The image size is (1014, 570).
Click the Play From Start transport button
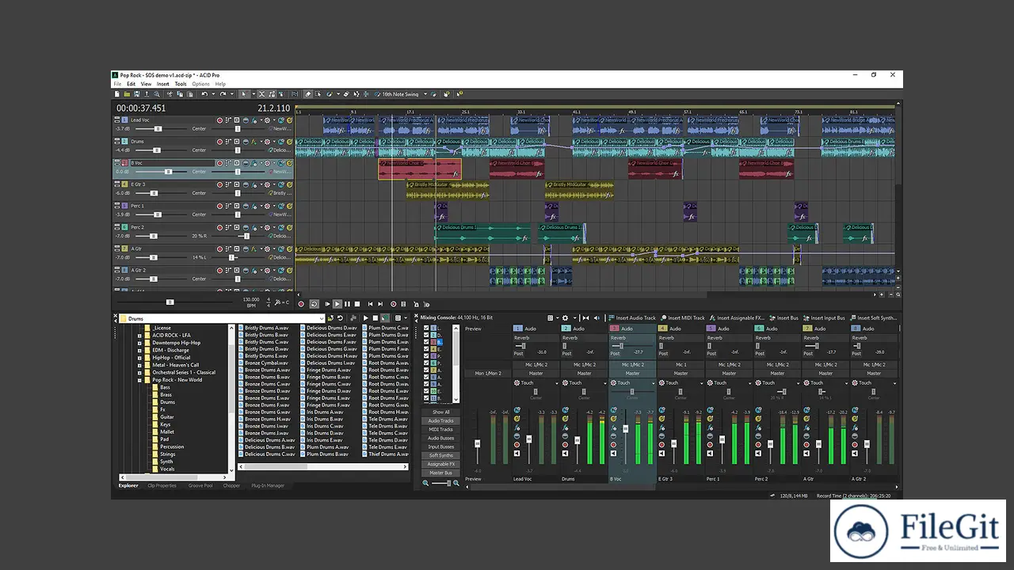pyautogui.click(x=327, y=304)
